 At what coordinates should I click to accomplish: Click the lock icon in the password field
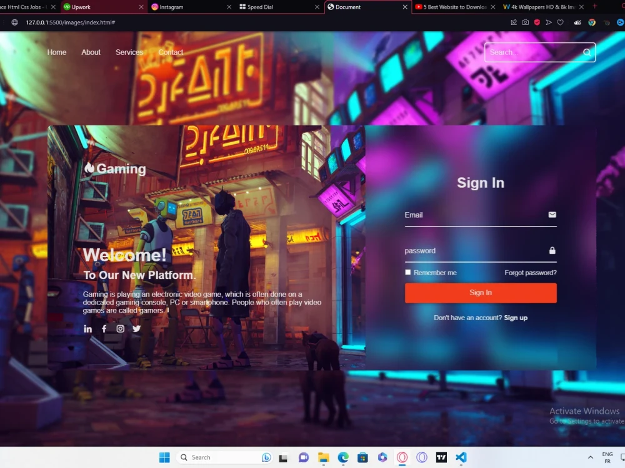552,250
